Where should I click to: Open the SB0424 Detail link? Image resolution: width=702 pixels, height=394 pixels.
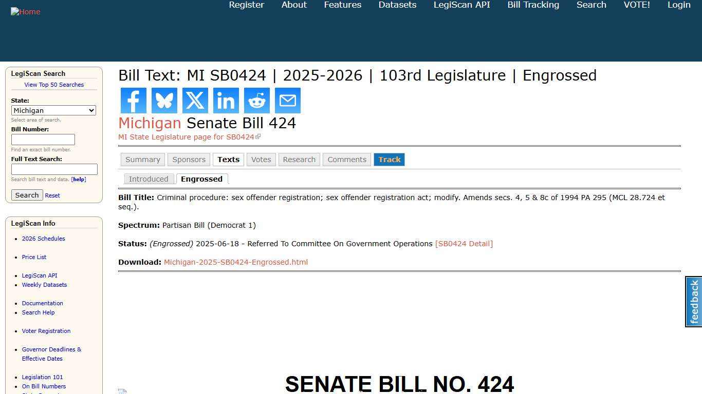coord(464,244)
